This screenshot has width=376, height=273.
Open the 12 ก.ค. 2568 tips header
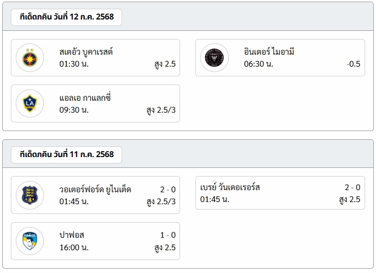click(66, 17)
